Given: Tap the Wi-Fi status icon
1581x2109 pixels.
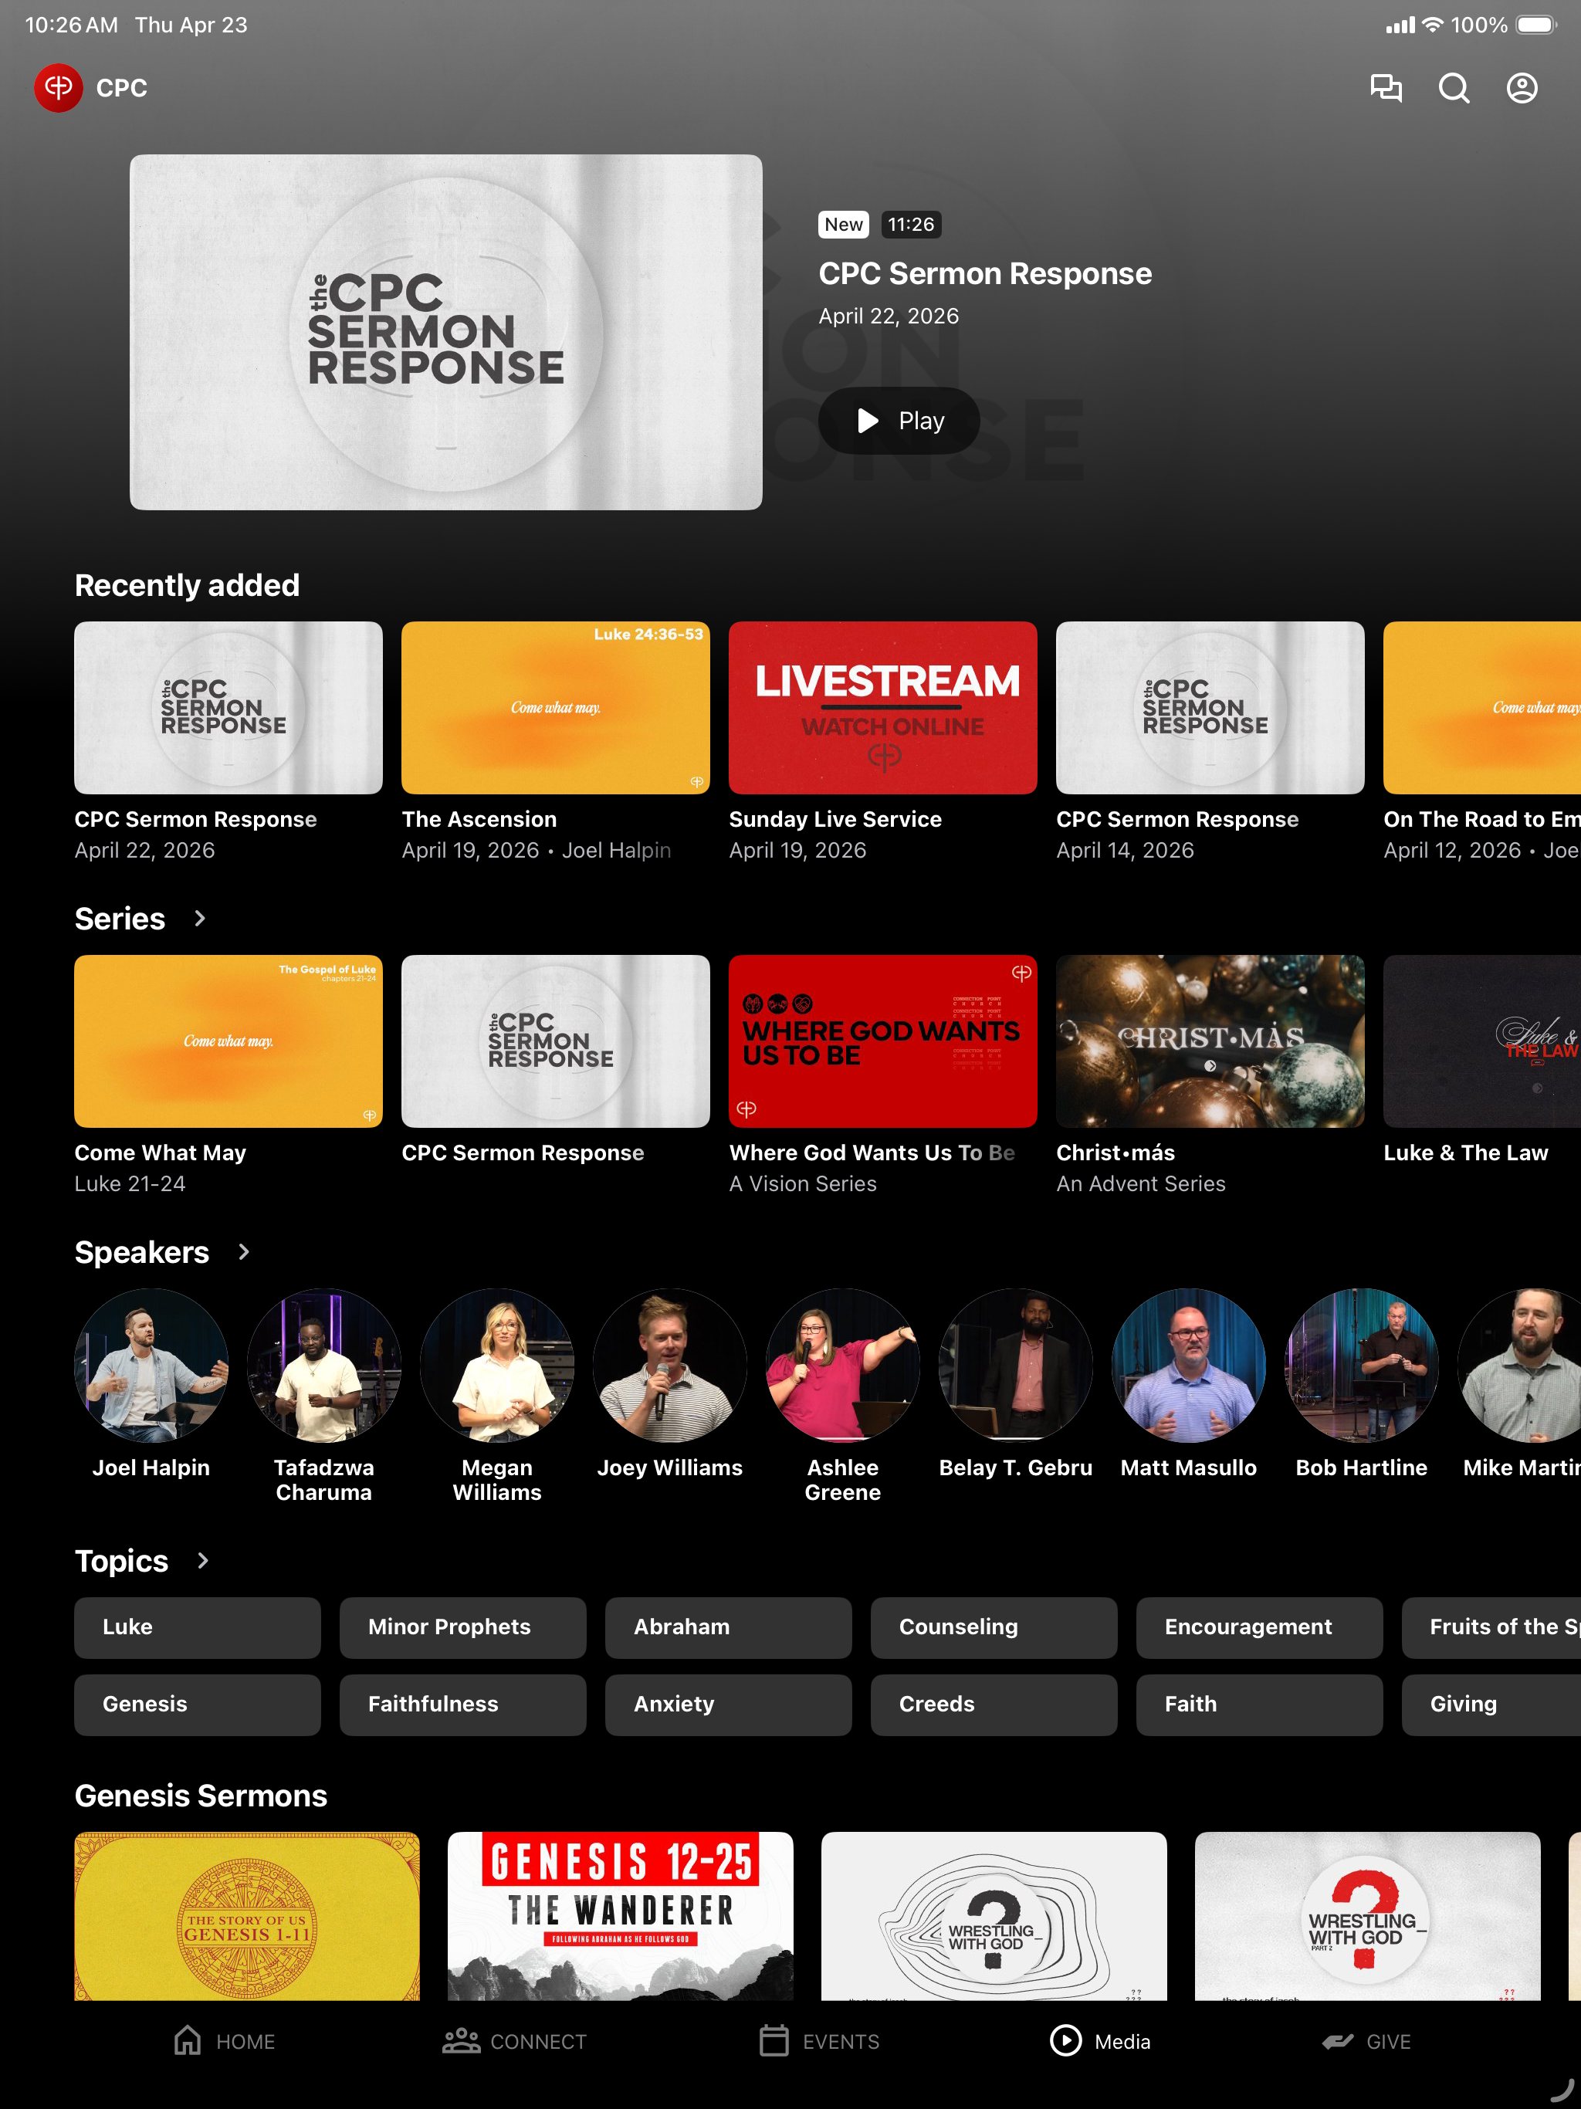Looking at the screenshot, I should click(x=1432, y=25).
